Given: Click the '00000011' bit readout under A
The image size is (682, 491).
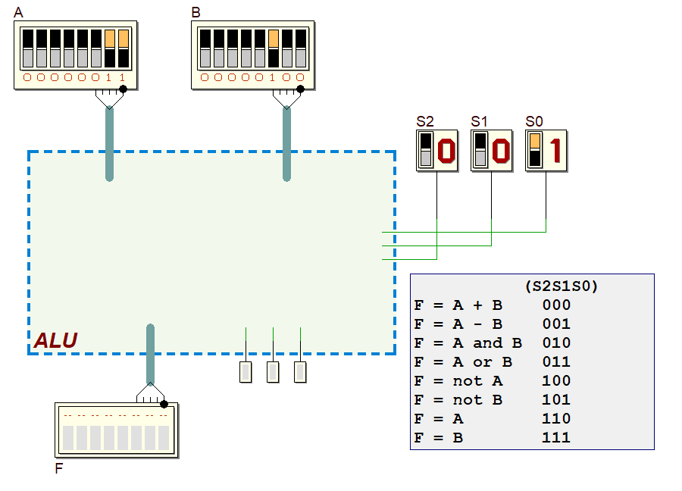Looking at the screenshot, I should pos(75,77).
